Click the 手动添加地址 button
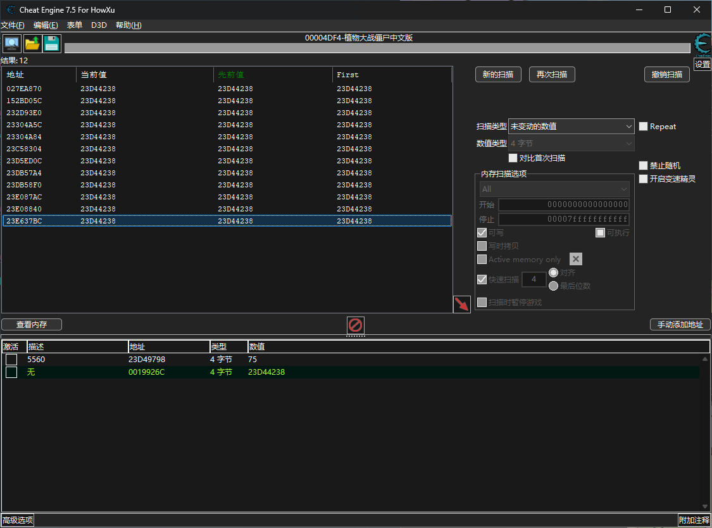This screenshot has height=528, width=712. [680, 325]
